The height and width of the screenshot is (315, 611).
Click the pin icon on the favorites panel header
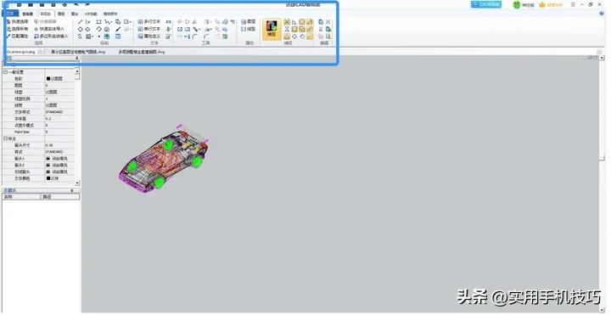coord(71,190)
